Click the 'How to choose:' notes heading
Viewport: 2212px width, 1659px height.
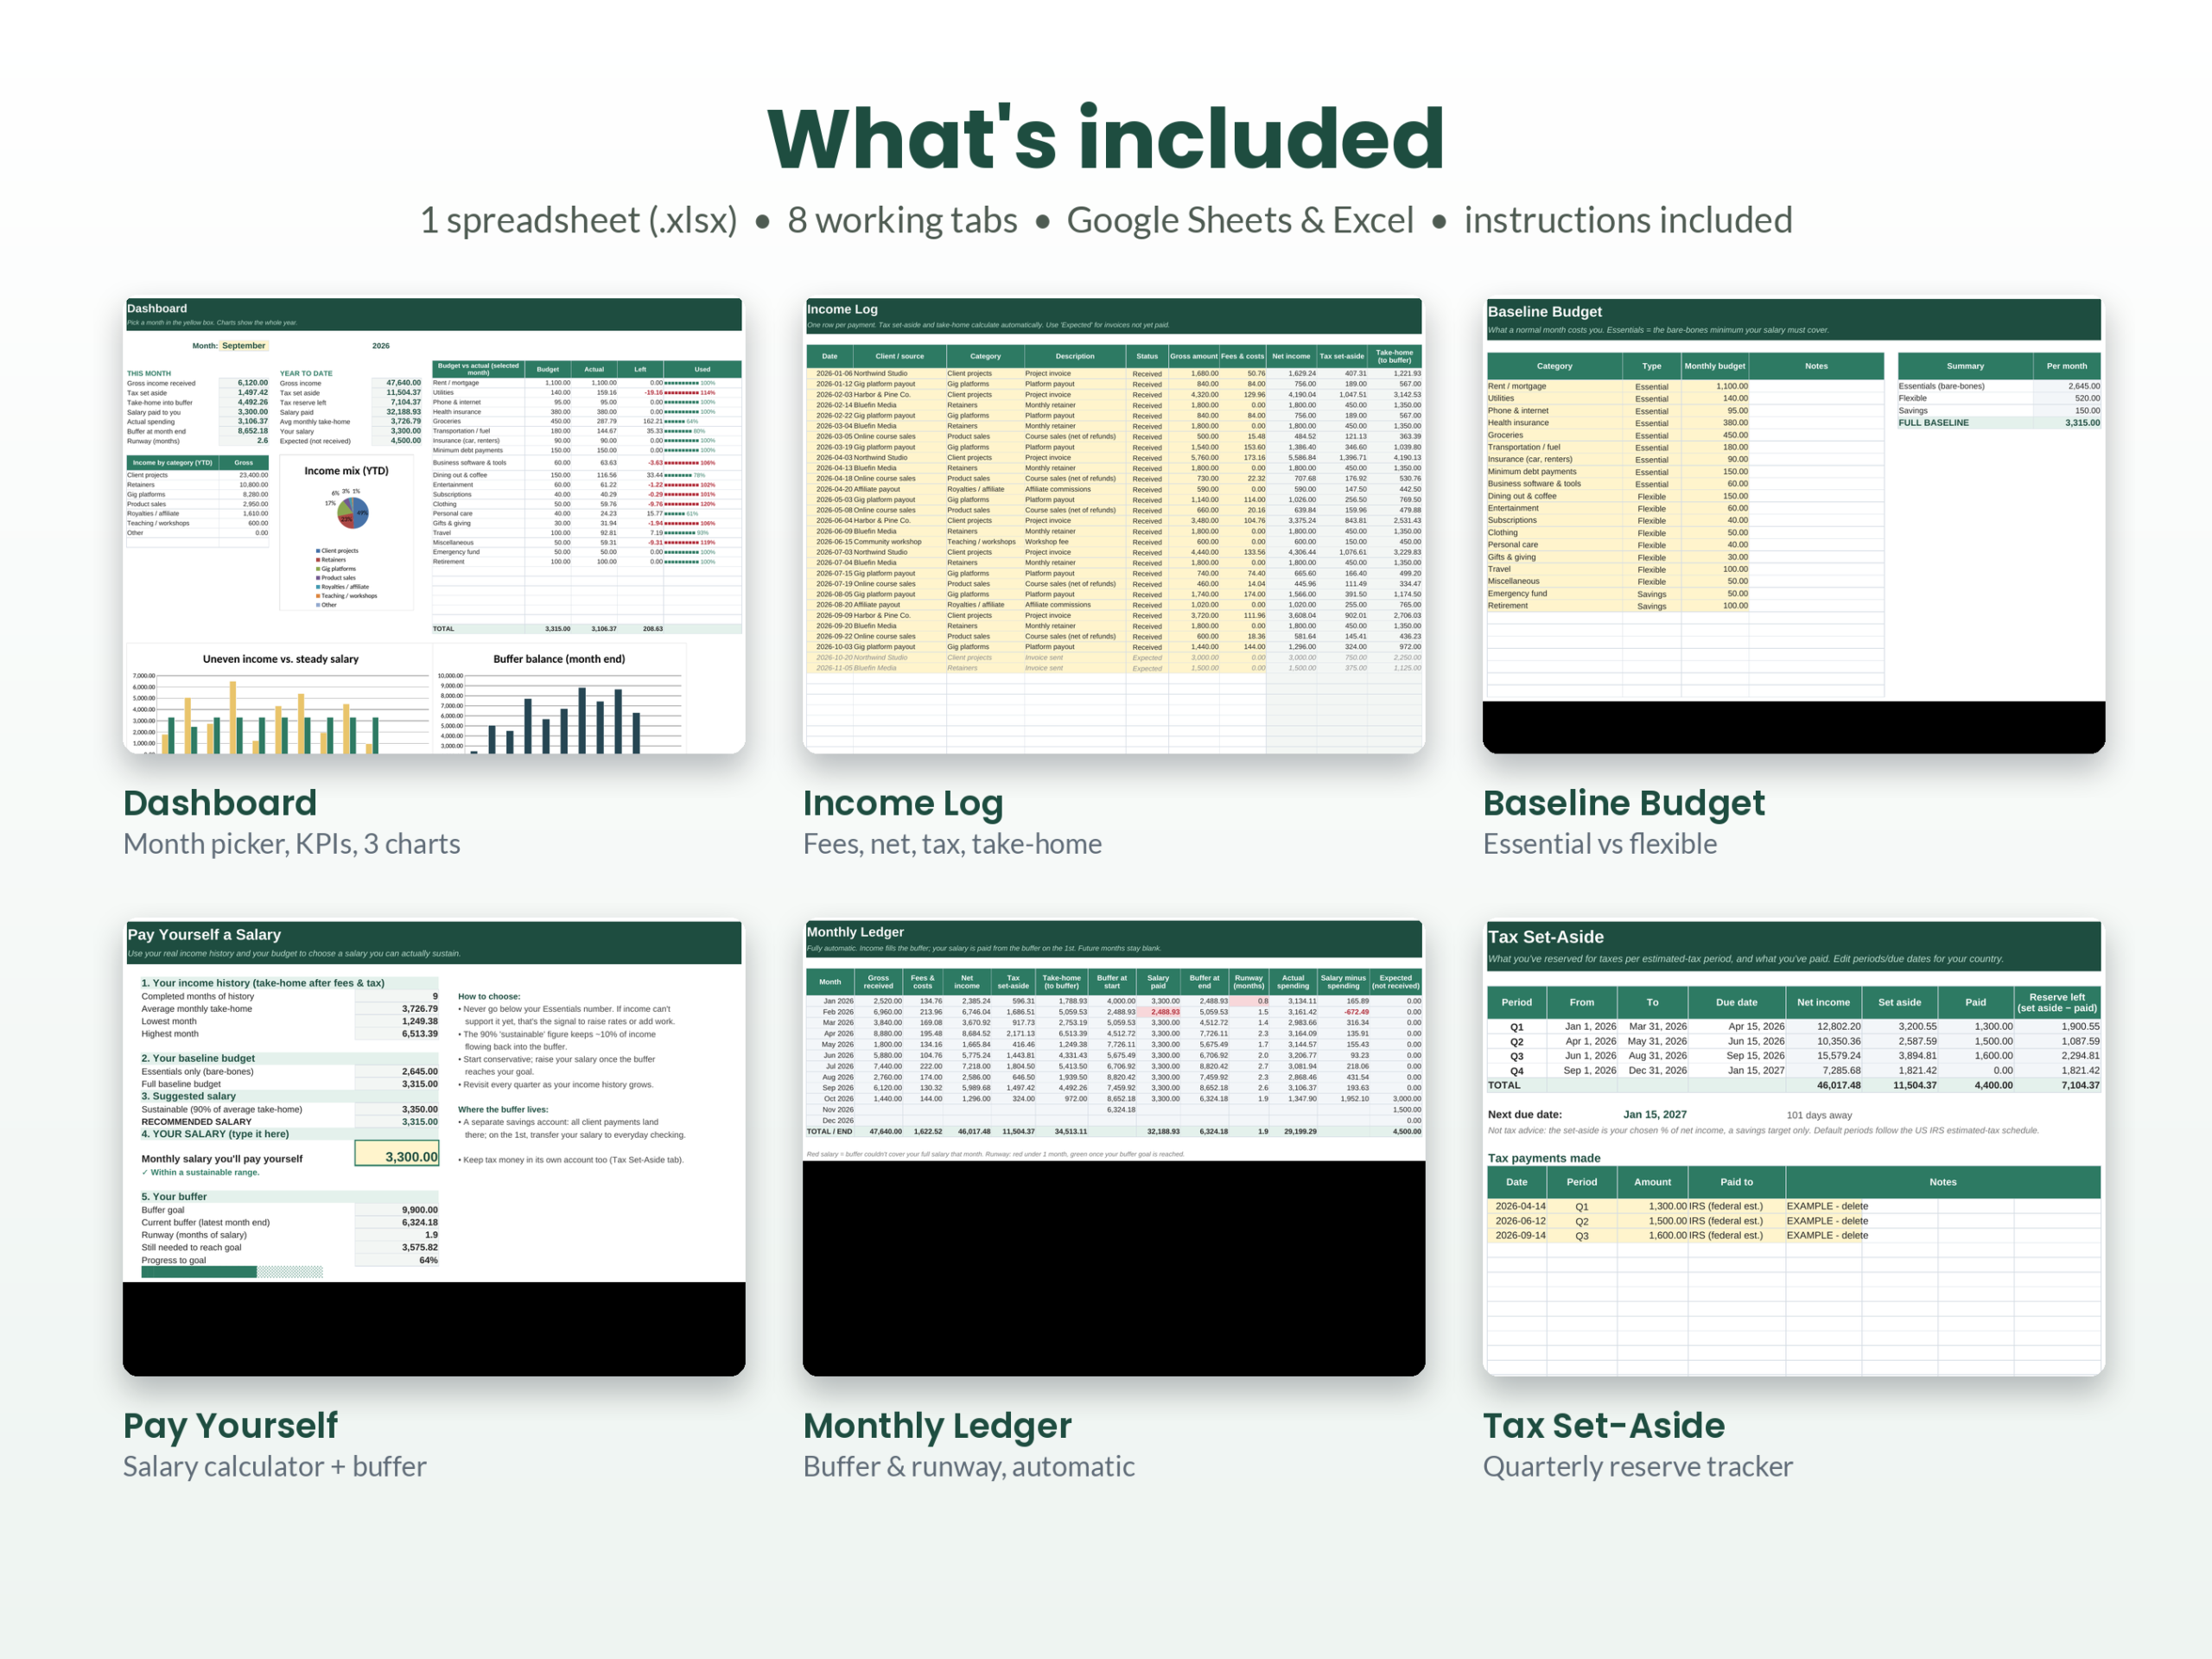489,997
